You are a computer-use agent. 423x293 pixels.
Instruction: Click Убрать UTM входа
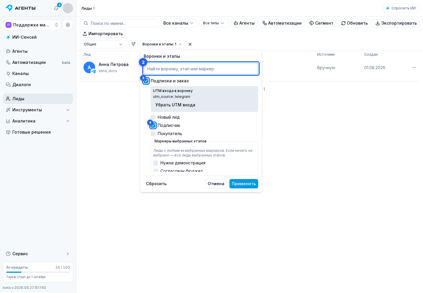[175, 105]
